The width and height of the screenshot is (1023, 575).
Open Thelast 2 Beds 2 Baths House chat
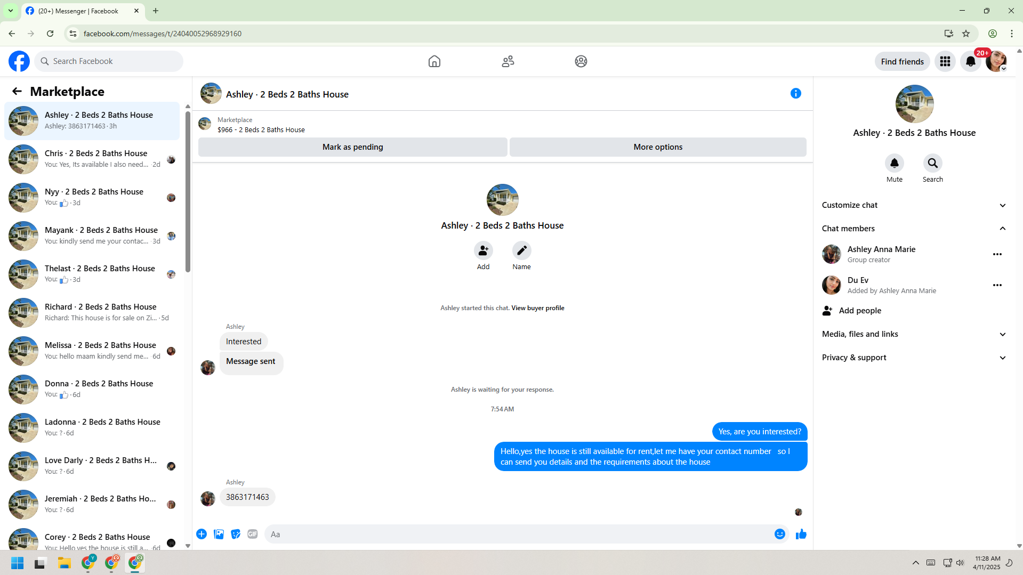(x=92, y=274)
